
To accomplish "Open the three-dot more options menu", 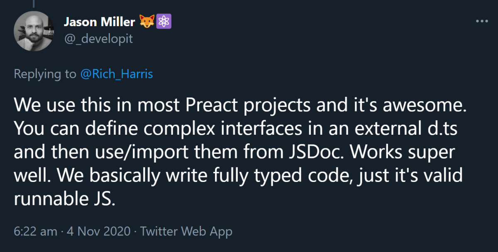I will [x=481, y=21].
